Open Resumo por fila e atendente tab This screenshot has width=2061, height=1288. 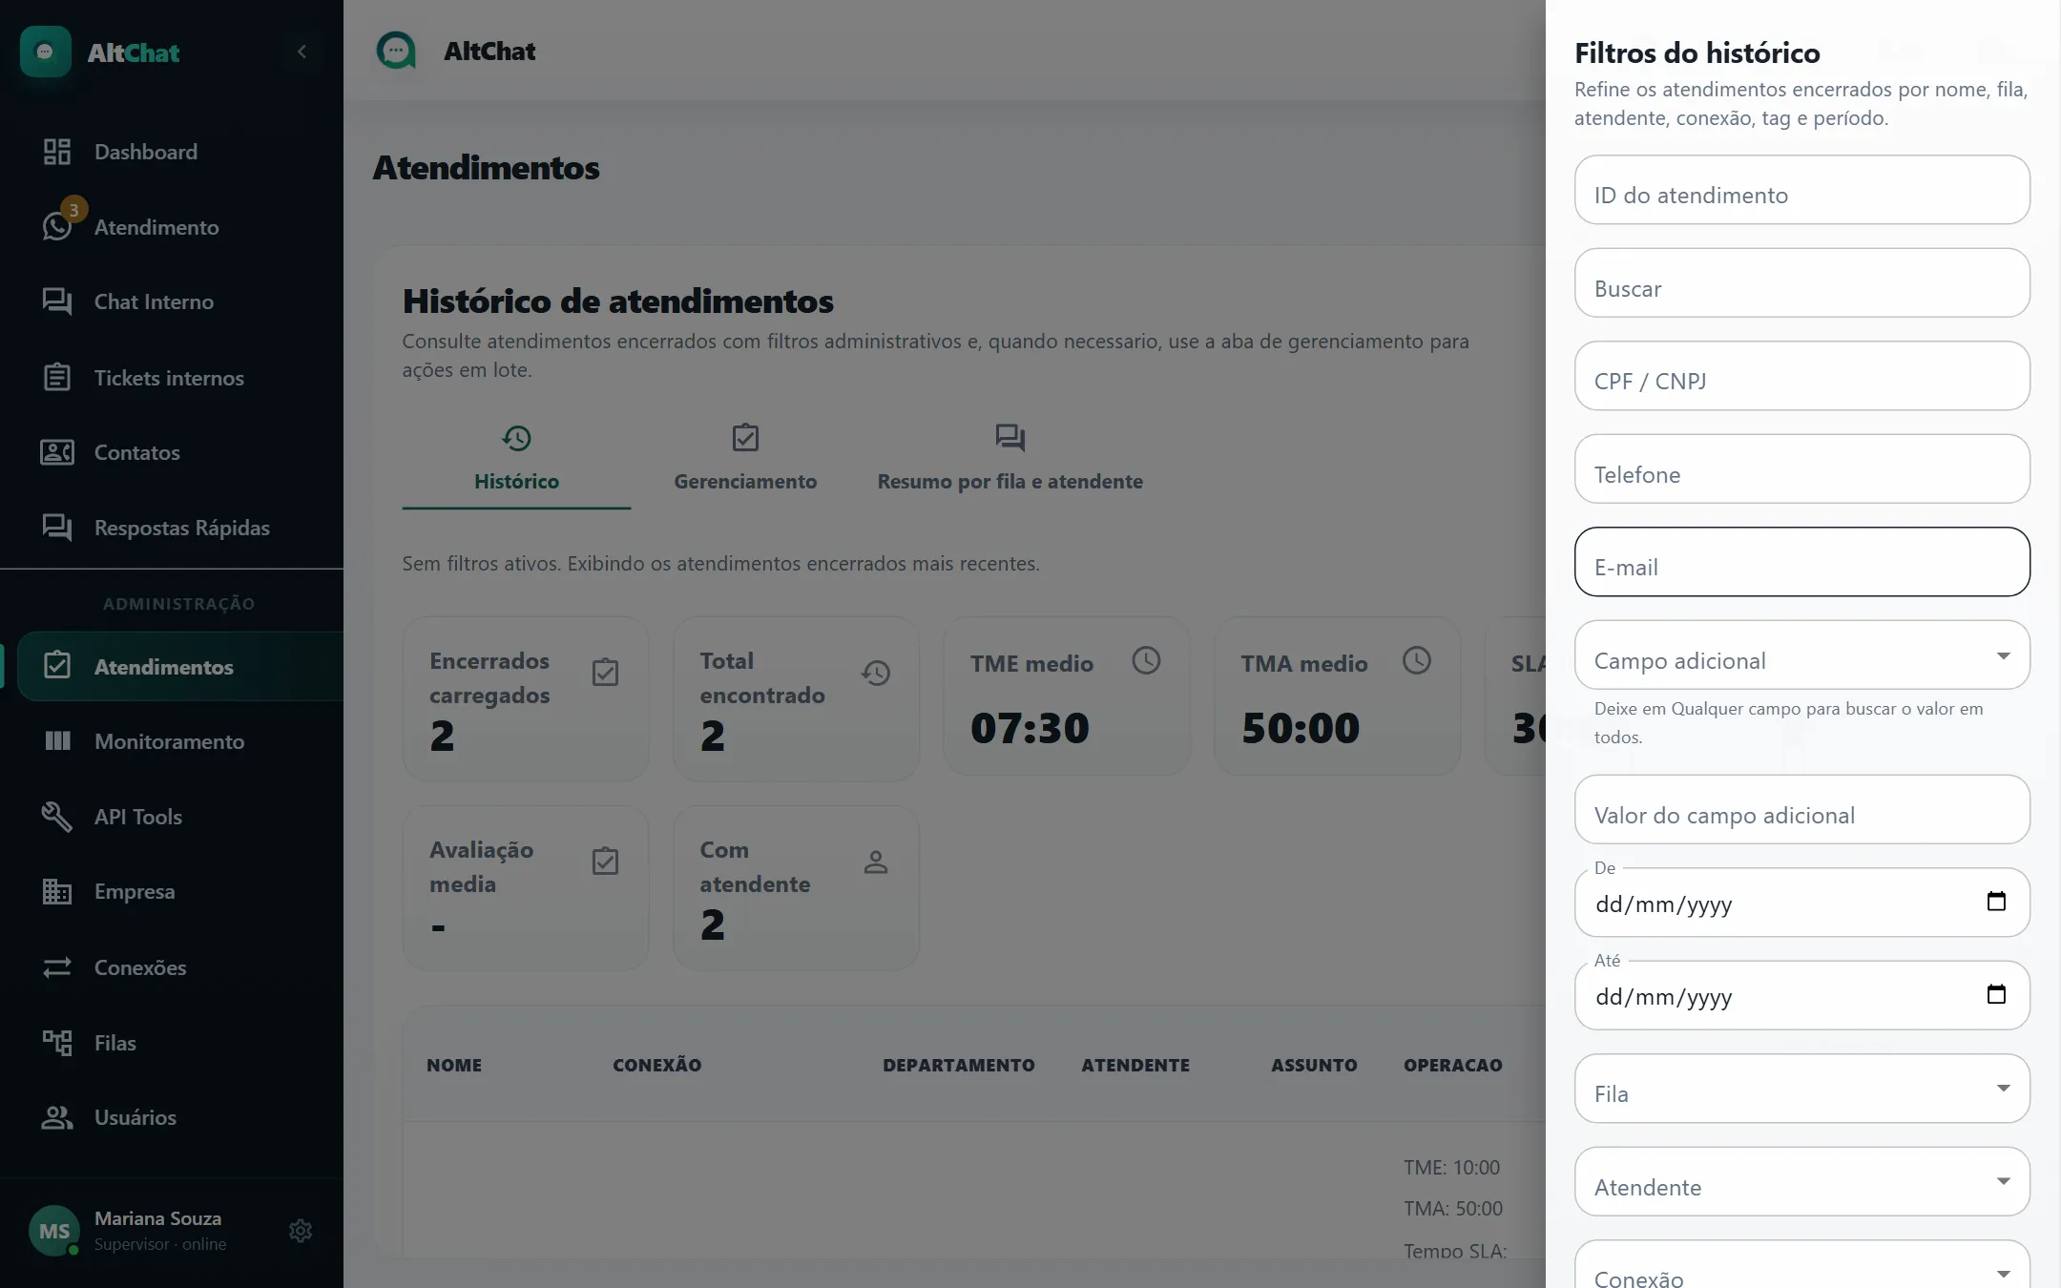click(1010, 460)
